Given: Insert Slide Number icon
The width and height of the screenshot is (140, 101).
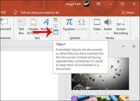Looking at the screenshot, I should click(56, 26).
